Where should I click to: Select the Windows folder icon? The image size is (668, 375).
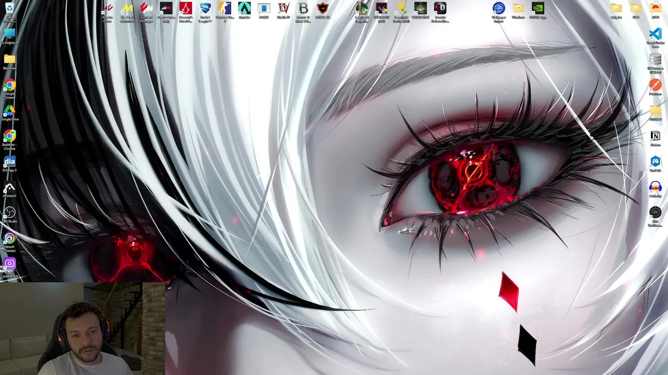[x=518, y=10]
